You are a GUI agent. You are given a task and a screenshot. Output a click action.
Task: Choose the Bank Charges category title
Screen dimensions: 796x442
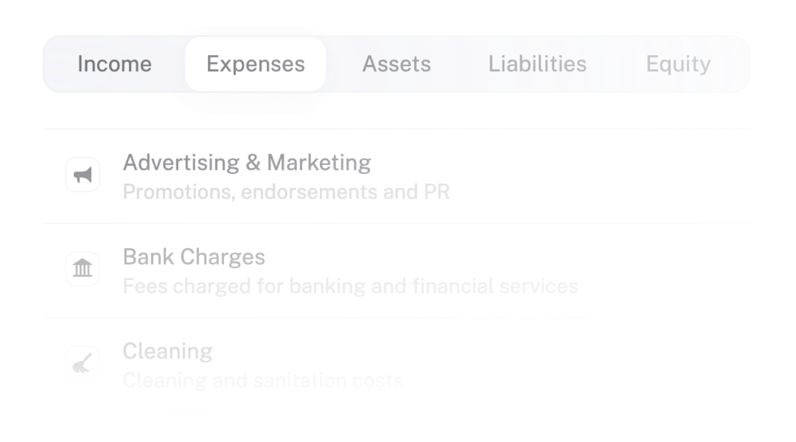pyautogui.click(x=194, y=257)
